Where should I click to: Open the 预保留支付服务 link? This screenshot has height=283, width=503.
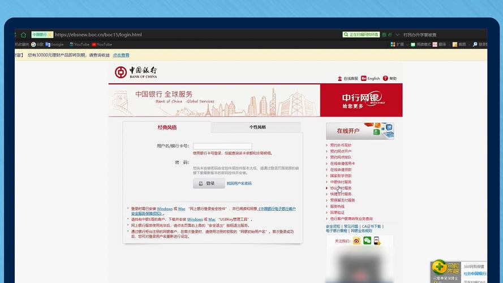click(x=343, y=200)
